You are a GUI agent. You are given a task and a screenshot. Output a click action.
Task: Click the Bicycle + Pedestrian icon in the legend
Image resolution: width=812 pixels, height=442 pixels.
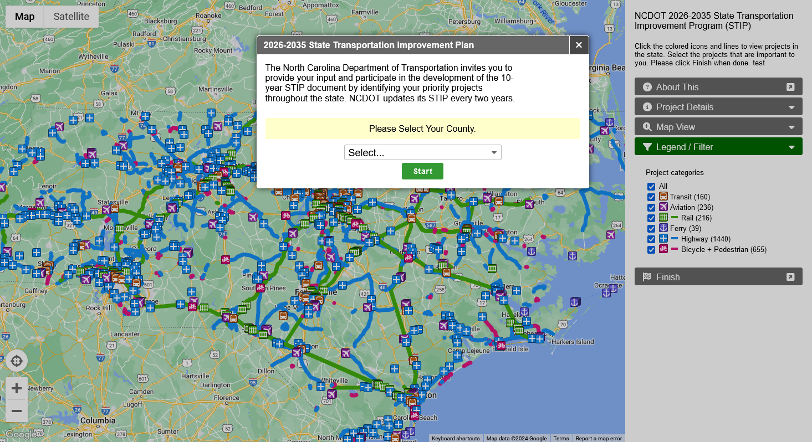click(663, 249)
